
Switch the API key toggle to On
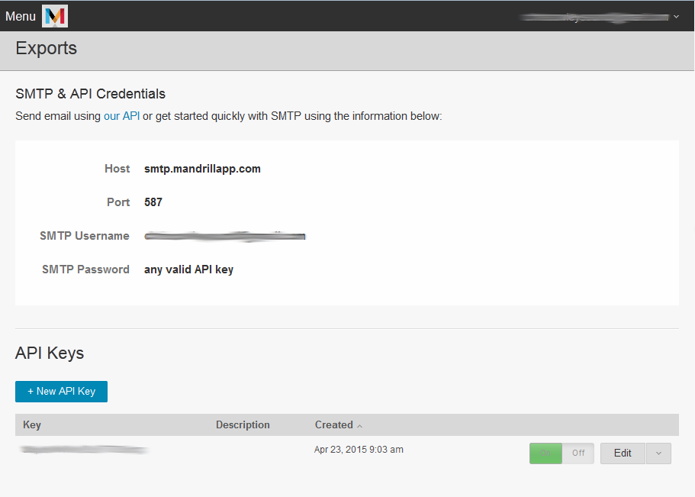coord(545,453)
